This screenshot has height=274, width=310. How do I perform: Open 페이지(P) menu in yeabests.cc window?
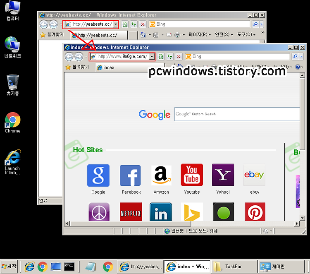point(200,35)
